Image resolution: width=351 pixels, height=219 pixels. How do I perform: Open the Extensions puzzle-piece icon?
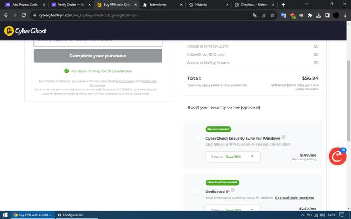[x=310, y=15]
